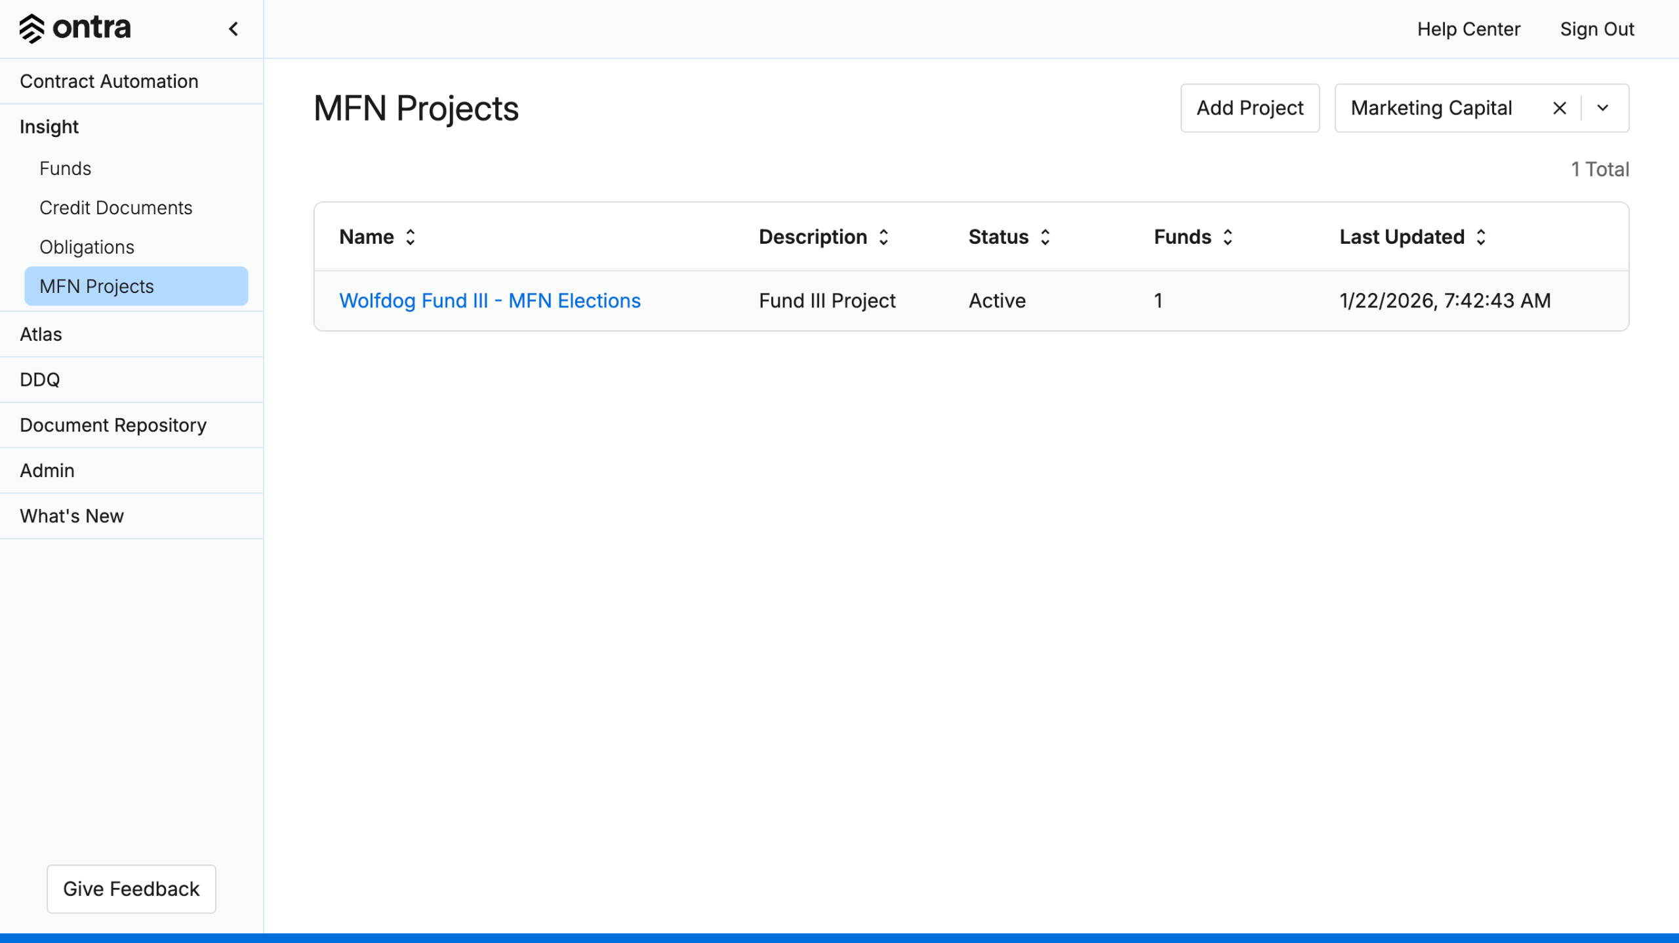This screenshot has height=943, width=1679.
Task: Open Help Center in the header
Action: point(1468,29)
